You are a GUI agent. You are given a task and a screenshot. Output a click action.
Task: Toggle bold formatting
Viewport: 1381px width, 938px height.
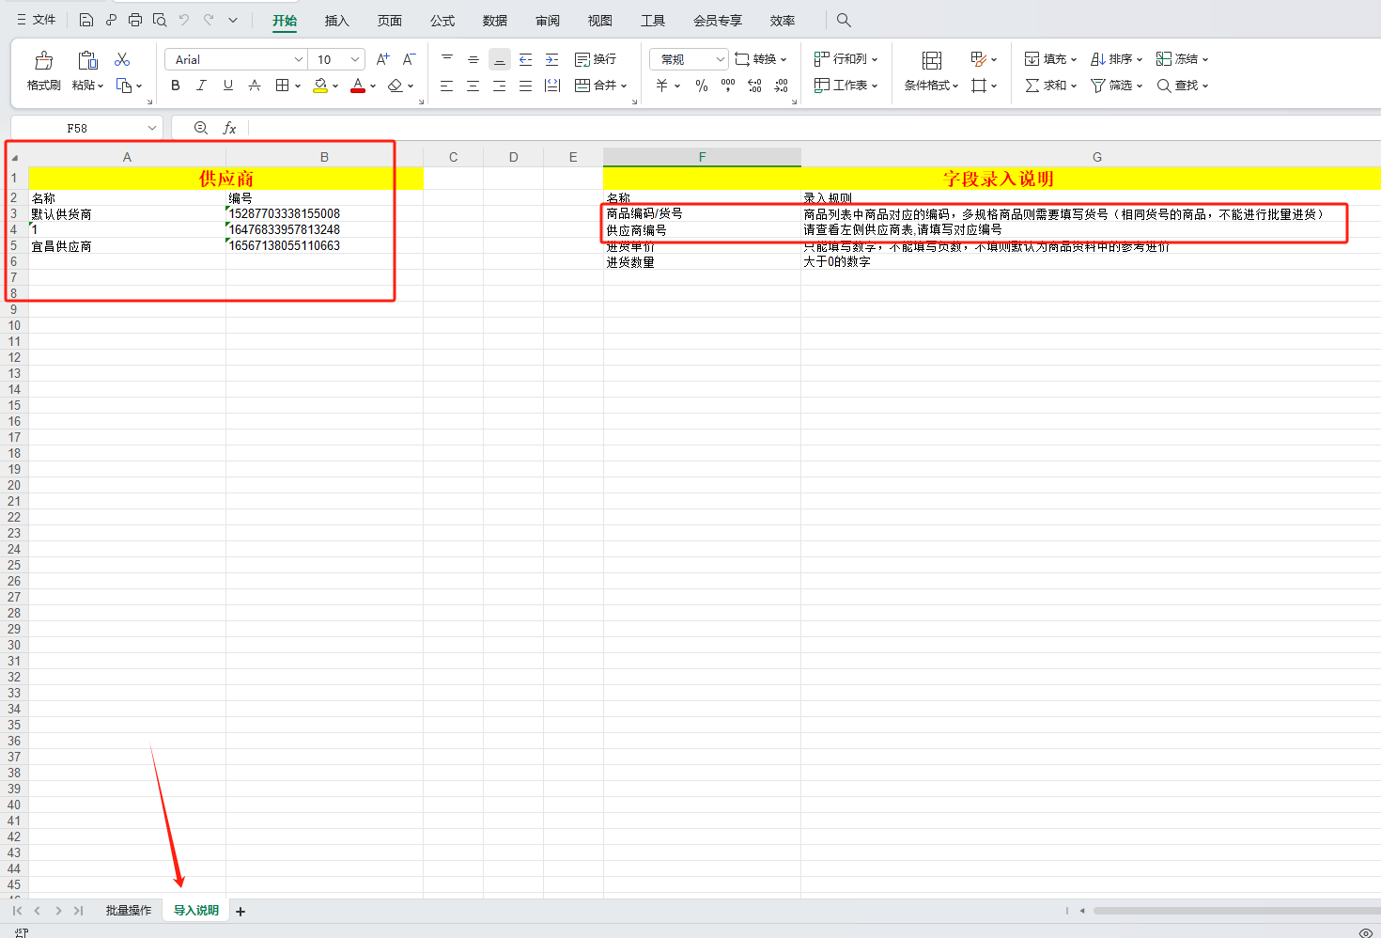176,86
